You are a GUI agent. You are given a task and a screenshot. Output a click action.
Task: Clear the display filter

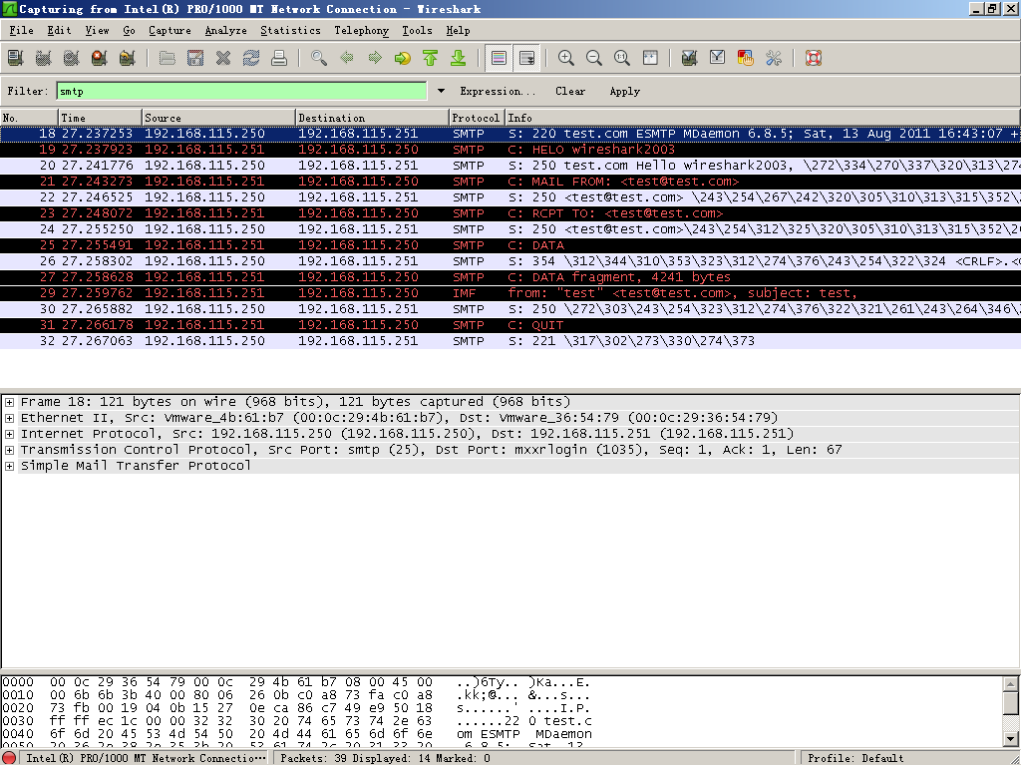tap(570, 91)
